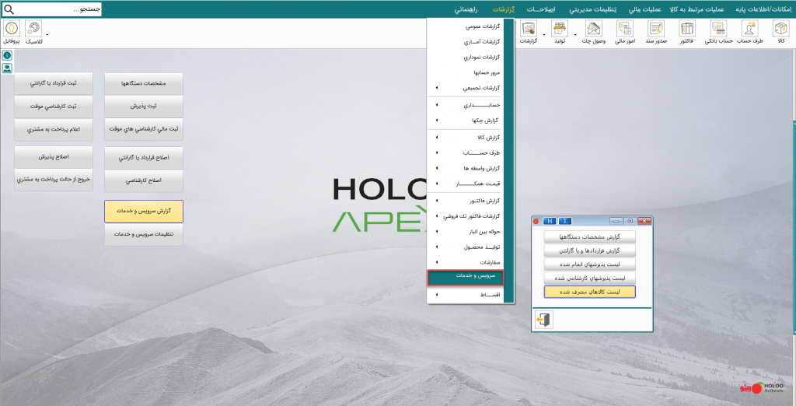Click ثبت مالی کارشناسی های موقت button
The image size is (796, 406).
tap(144, 130)
